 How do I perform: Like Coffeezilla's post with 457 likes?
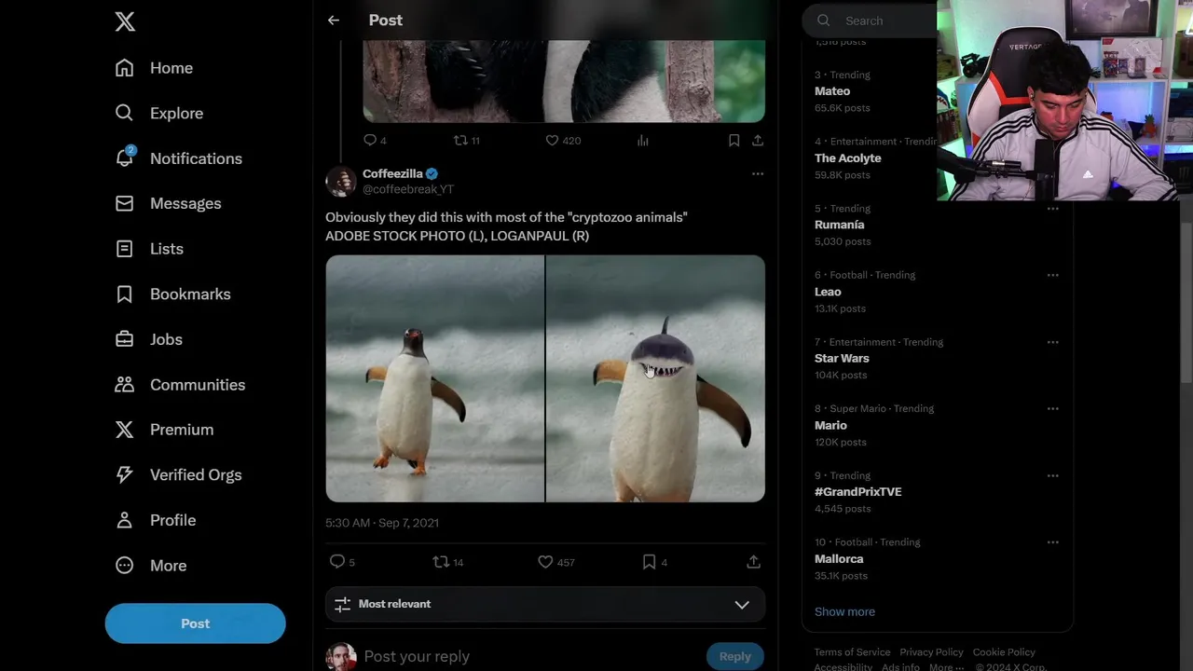coord(545,561)
